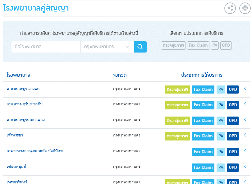Screen dimensions: 252x184
Task: Open the เฉพาะทางกระดูกและข้อ ข้อดีมีสุข link
Action: click(x=34, y=151)
